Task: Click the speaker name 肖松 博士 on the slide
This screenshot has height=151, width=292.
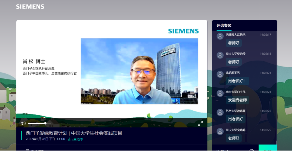Action: [34, 61]
